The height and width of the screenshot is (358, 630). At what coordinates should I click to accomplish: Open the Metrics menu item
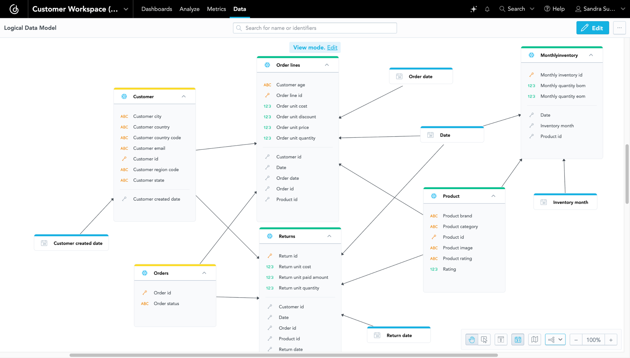pos(216,9)
